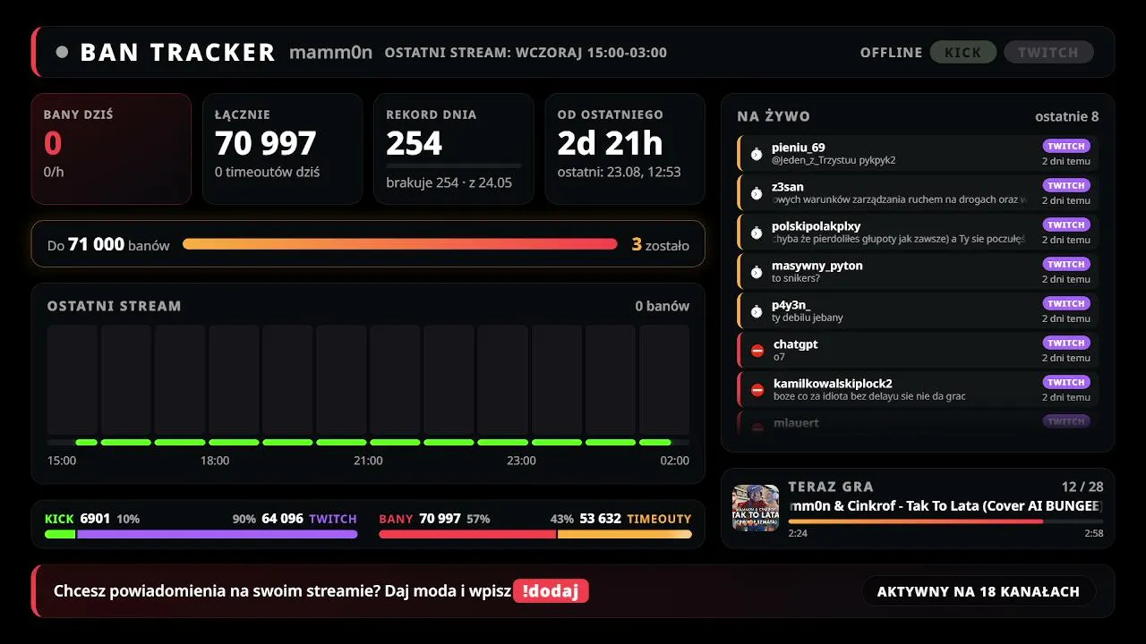Click the 'KICK 6901' value
This screenshot has height=644, width=1146.
tap(77, 519)
